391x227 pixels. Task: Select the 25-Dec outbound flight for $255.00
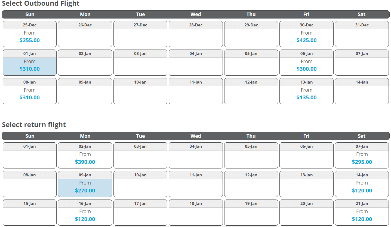point(30,37)
